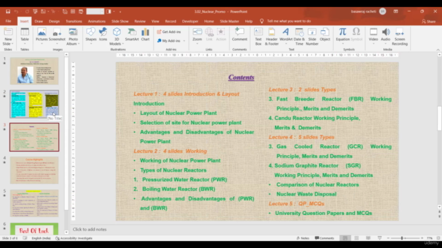Viewport: 442px width, 248px height.
Task: Collapse the ribbon using the chevron
Action: click(438, 50)
